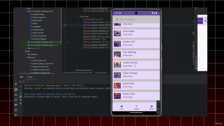
Task: Close the app run tab
Action: pos(34,77)
